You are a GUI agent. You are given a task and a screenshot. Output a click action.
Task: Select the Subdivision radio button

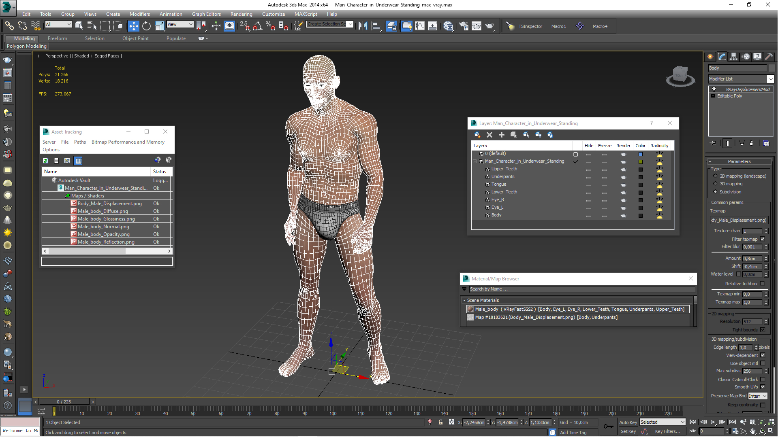coord(715,192)
